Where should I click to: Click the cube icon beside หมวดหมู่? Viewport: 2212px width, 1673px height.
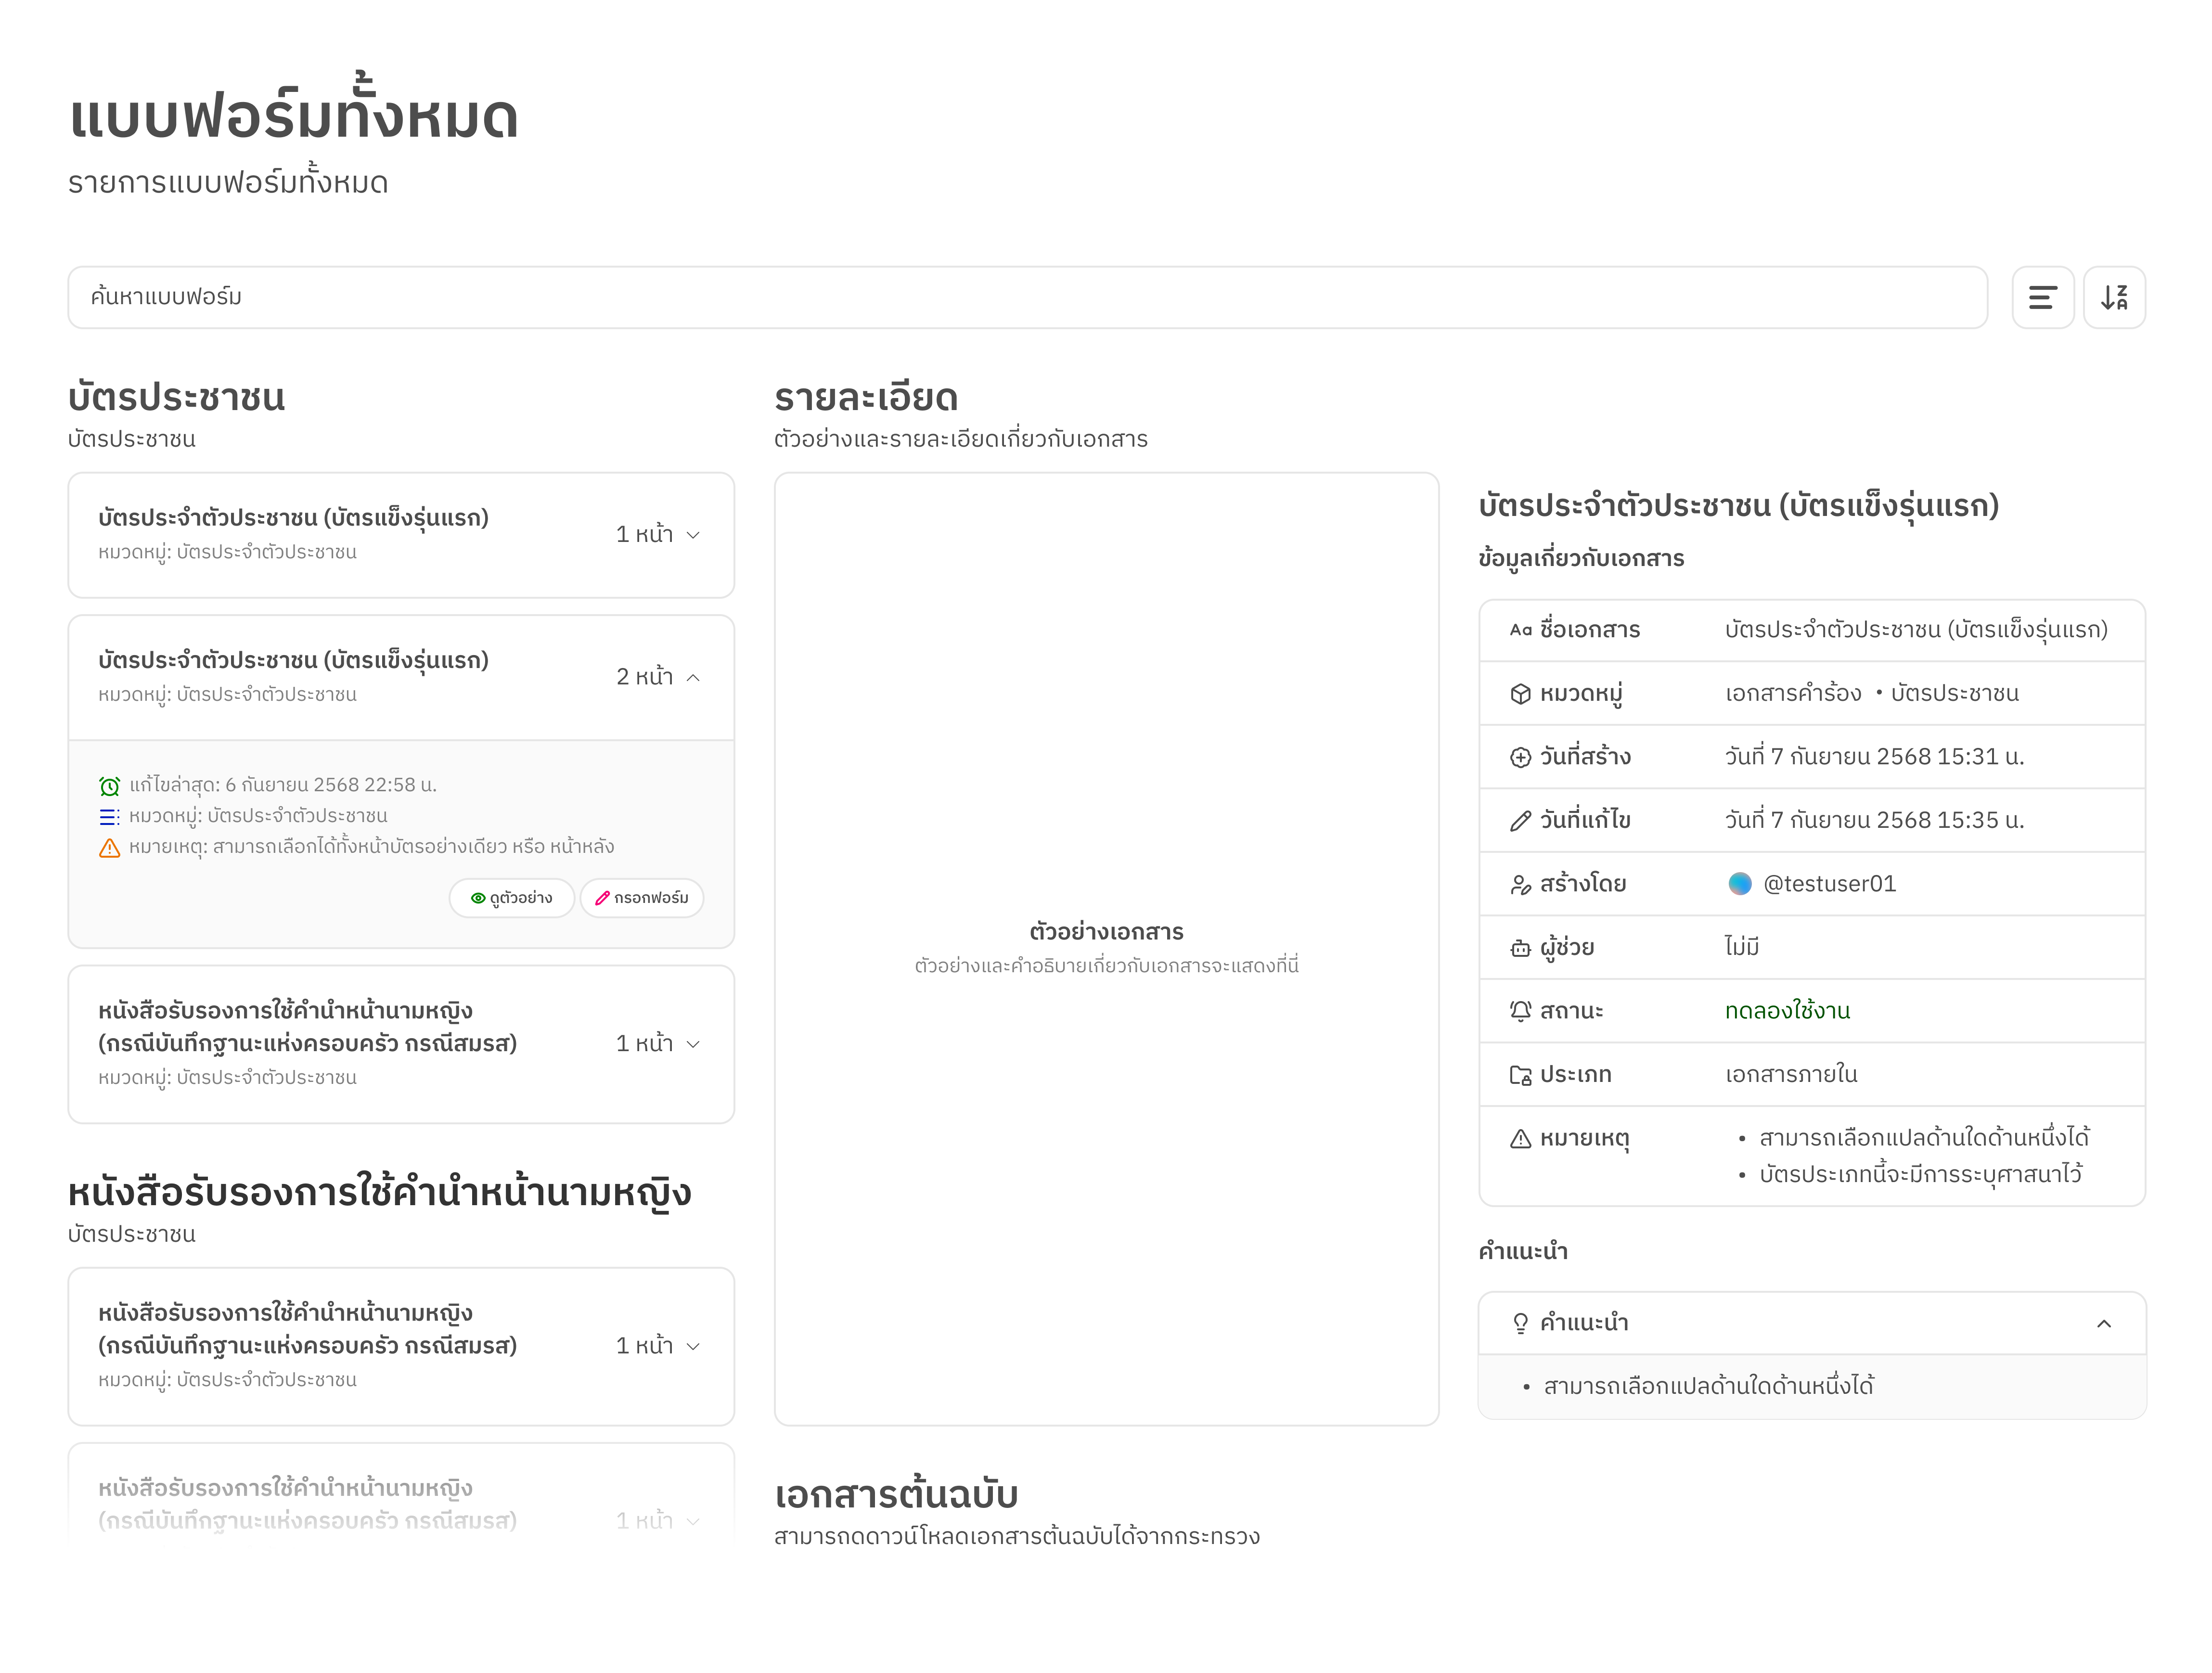(1520, 694)
